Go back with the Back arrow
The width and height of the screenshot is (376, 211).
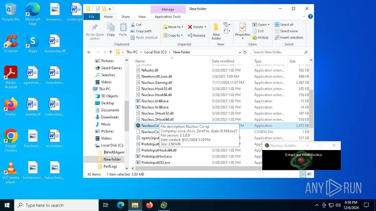tap(89, 52)
